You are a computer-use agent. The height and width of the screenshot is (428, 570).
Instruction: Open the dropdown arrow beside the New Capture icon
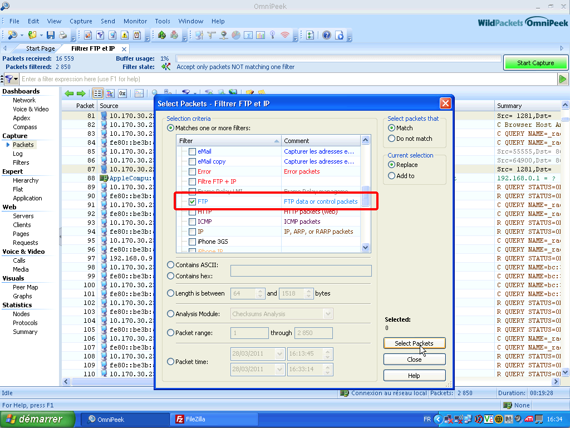(x=22, y=35)
